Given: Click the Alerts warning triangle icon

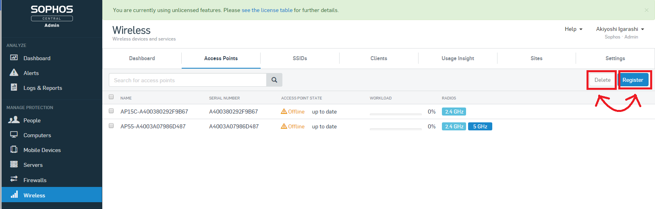Looking at the screenshot, I should tap(14, 73).
